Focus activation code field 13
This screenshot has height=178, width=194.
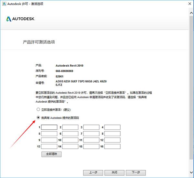(49, 146)
